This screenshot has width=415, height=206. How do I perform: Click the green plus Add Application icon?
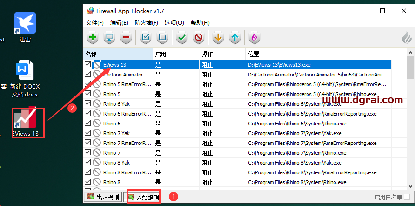[x=93, y=38]
